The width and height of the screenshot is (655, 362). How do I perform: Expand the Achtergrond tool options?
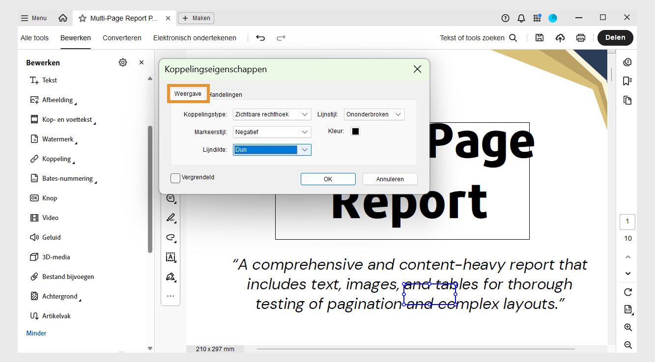tap(80, 300)
